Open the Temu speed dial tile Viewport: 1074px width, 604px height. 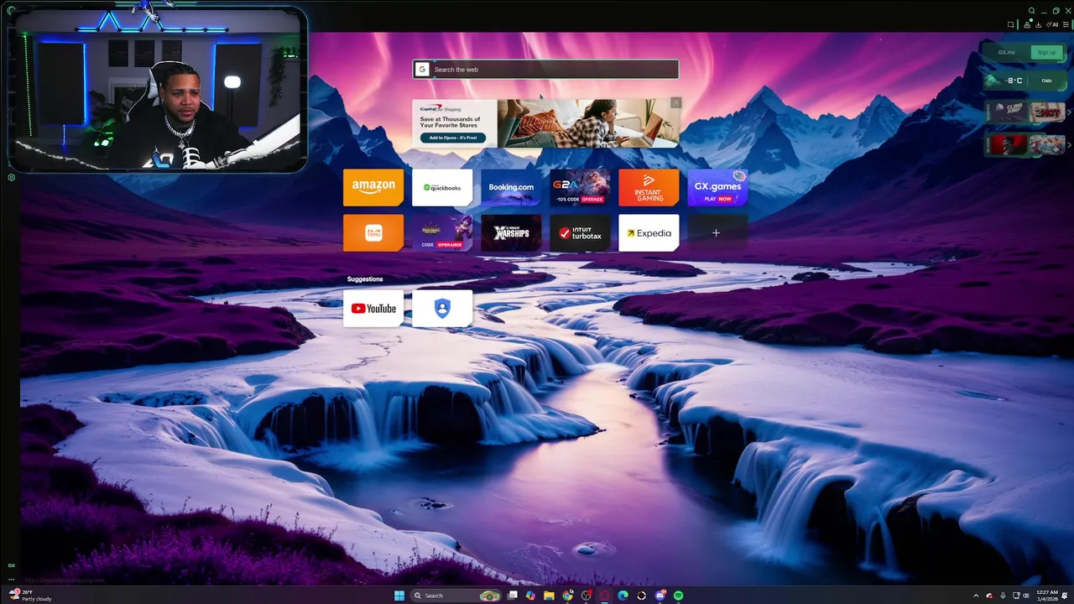coord(373,233)
